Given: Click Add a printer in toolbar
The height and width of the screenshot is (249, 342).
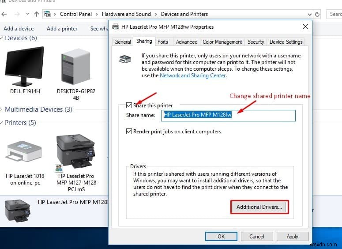Looking at the screenshot, I should coord(62,29).
